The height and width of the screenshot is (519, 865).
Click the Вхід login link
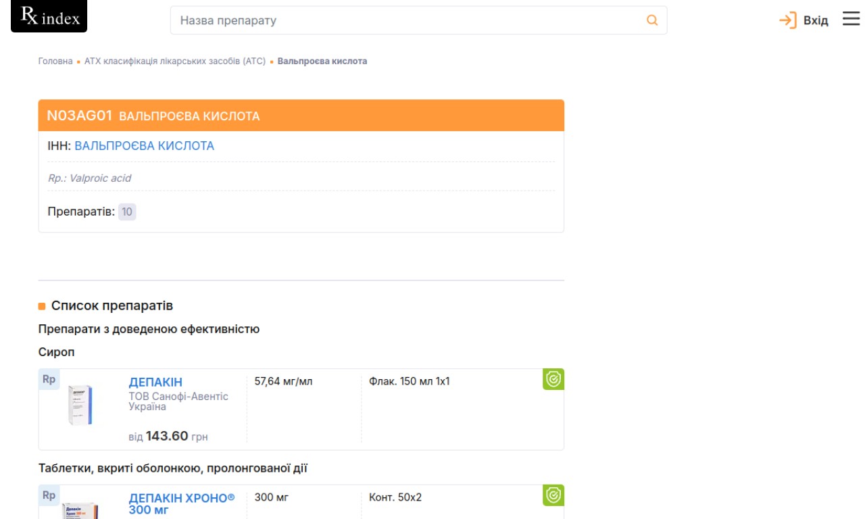[x=816, y=20]
